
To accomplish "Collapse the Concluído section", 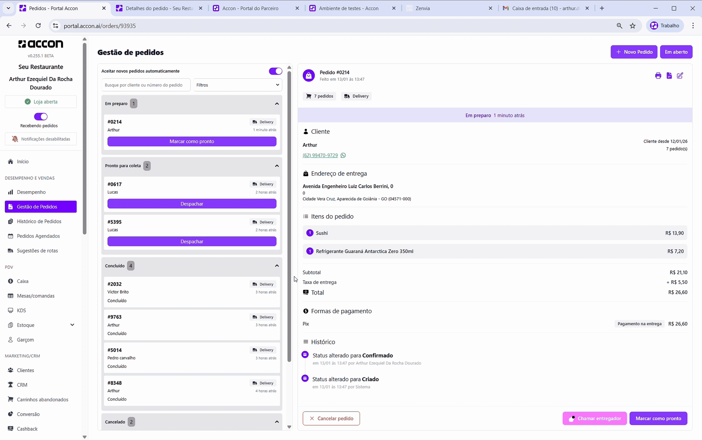I will click(x=276, y=266).
